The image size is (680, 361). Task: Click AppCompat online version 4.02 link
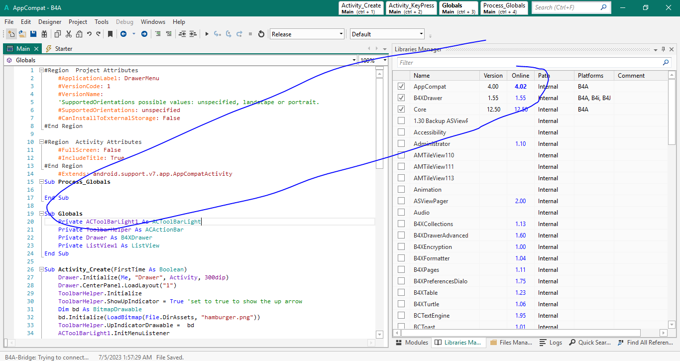[x=520, y=87]
